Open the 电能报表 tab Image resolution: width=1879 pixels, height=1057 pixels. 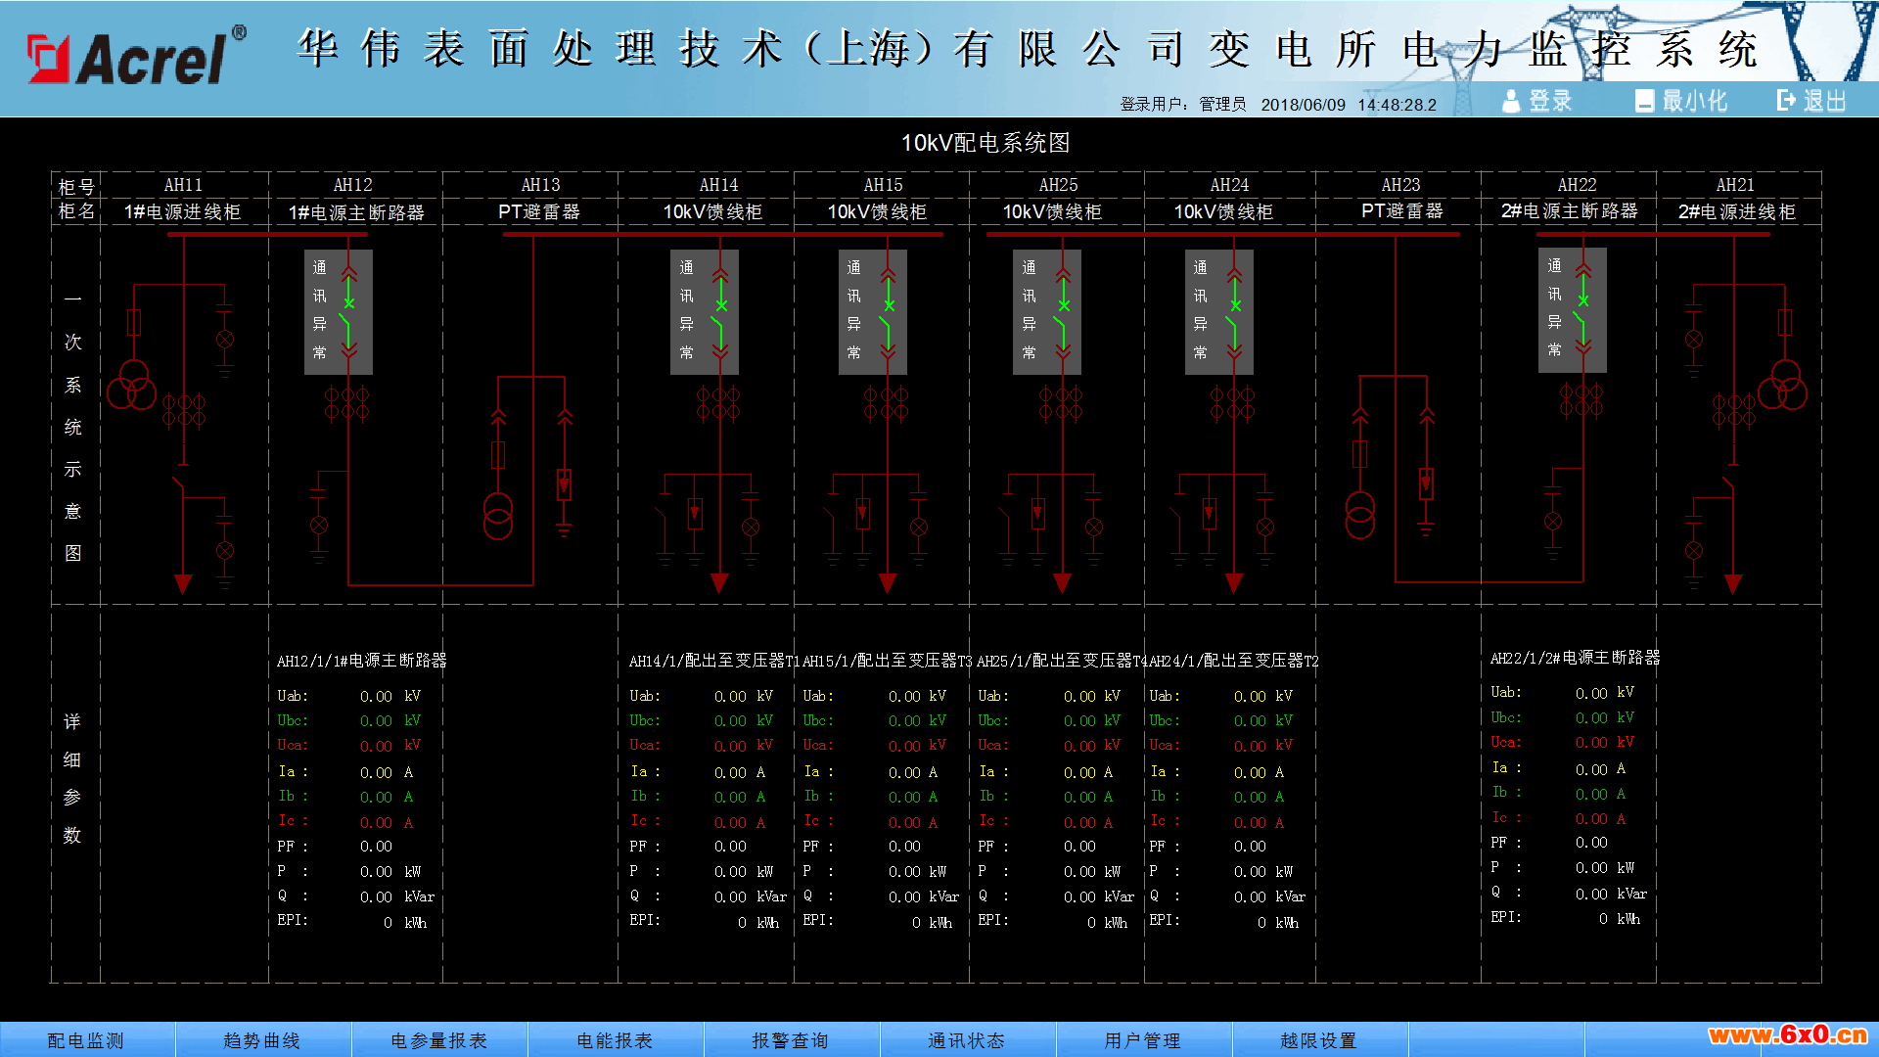coord(616,1040)
